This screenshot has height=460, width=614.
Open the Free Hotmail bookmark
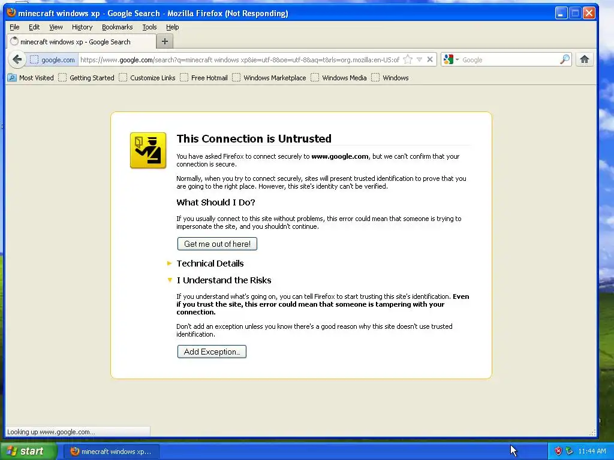click(x=204, y=78)
